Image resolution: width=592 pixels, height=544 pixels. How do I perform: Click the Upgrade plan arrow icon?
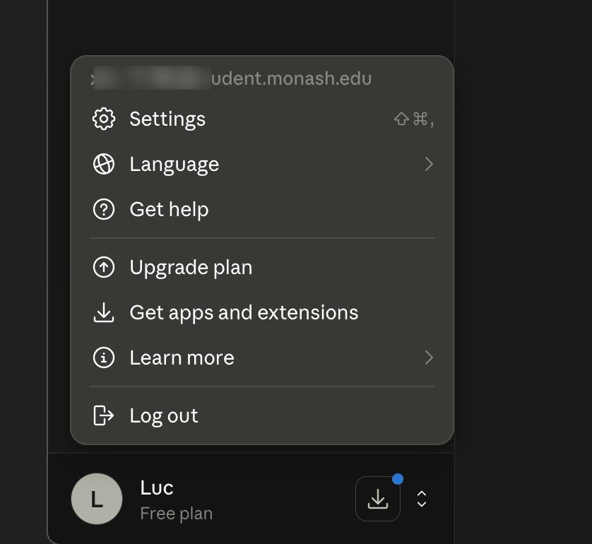click(103, 267)
